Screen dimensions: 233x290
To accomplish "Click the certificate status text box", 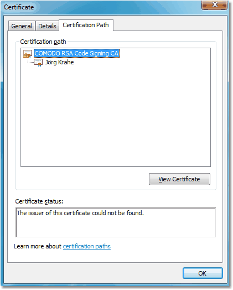I will (116, 222).
